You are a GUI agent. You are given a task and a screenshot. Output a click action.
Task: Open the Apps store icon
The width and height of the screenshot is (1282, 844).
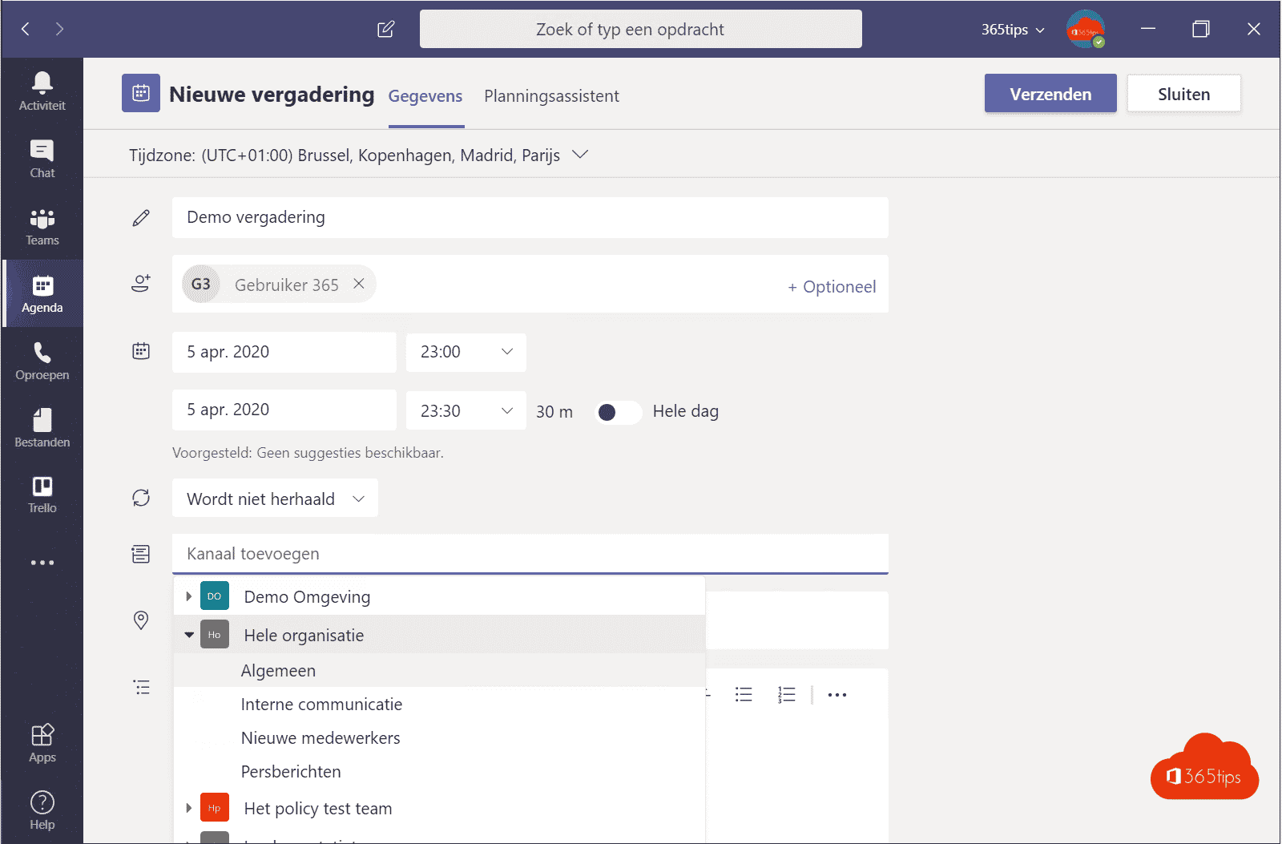[x=42, y=743]
